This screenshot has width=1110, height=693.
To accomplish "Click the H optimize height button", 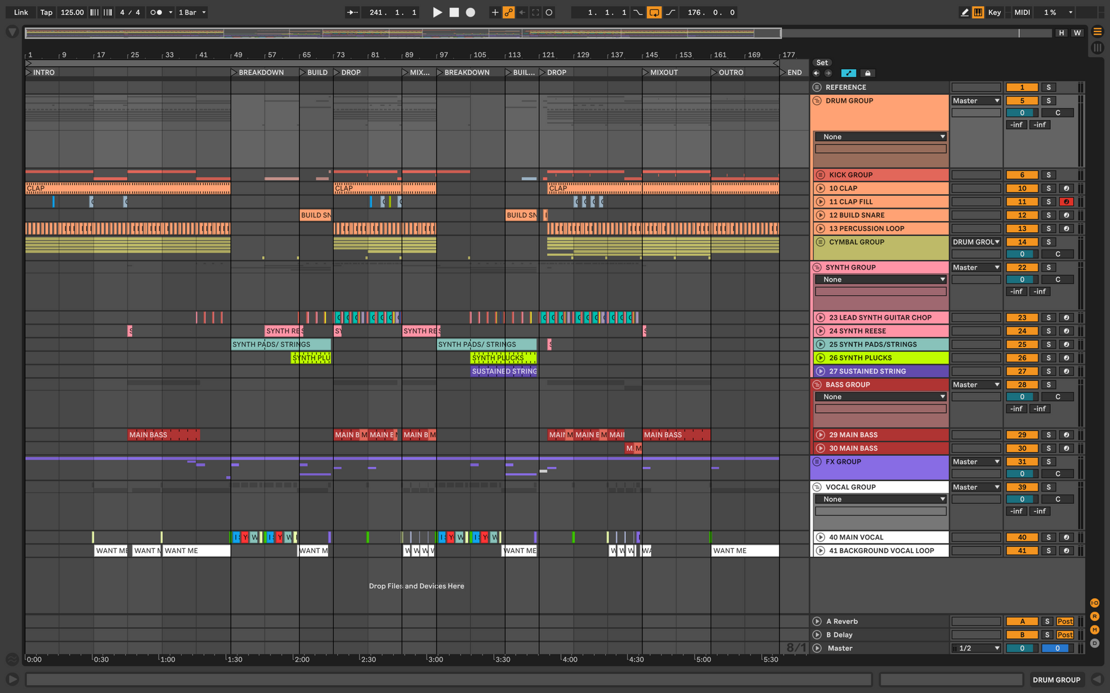I will pyautogui.click(x=1061, y=33).
